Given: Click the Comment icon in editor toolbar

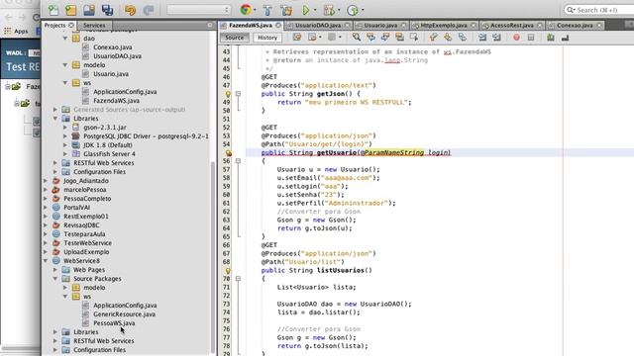Looking at the screenshot, I should (551, 38).
